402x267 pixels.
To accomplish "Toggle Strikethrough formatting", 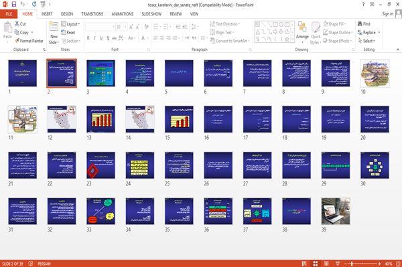I will coord(115,38).
